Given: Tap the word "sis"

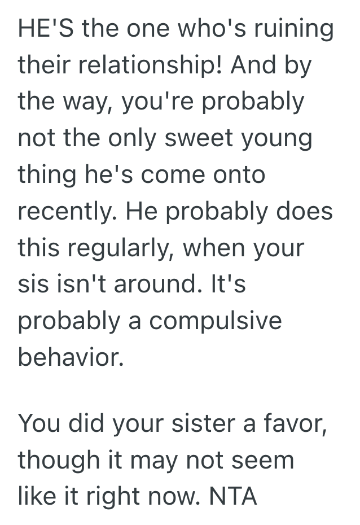Looking at the screenshot, I should [x=35, y=284].
